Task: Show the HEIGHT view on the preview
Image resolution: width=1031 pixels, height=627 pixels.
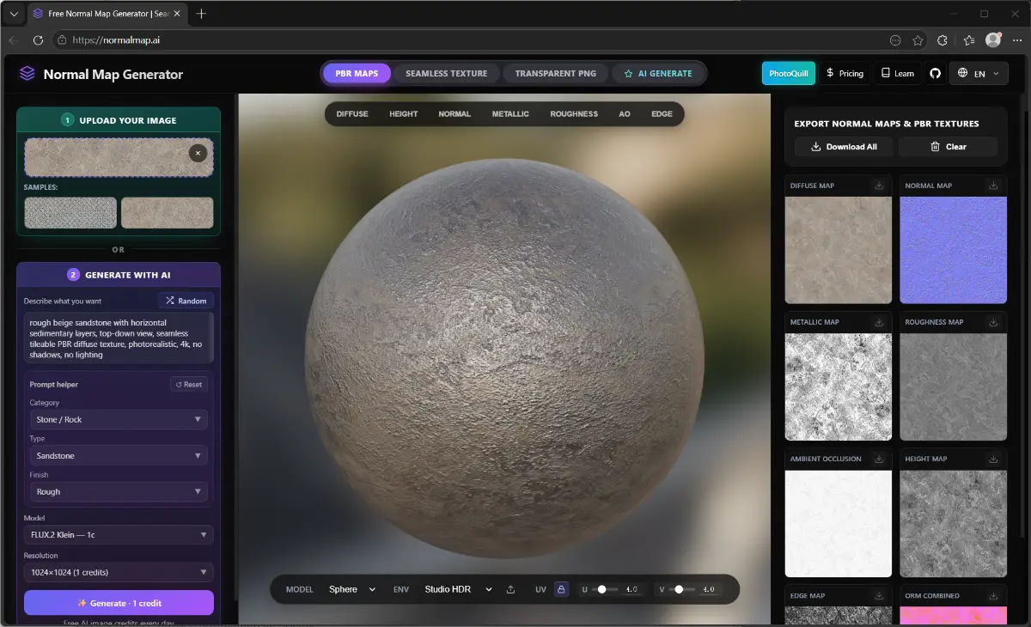Action: click(x=404, y=113)
